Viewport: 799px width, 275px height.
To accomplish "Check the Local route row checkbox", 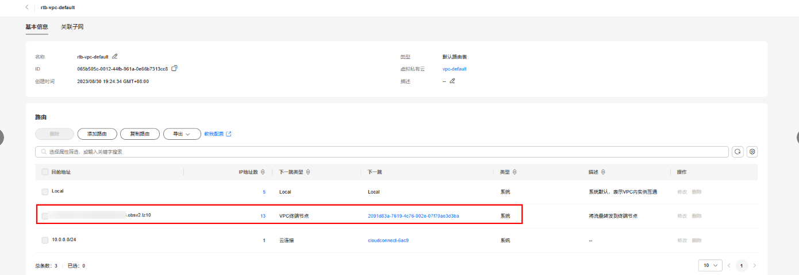I will [45, 192].
